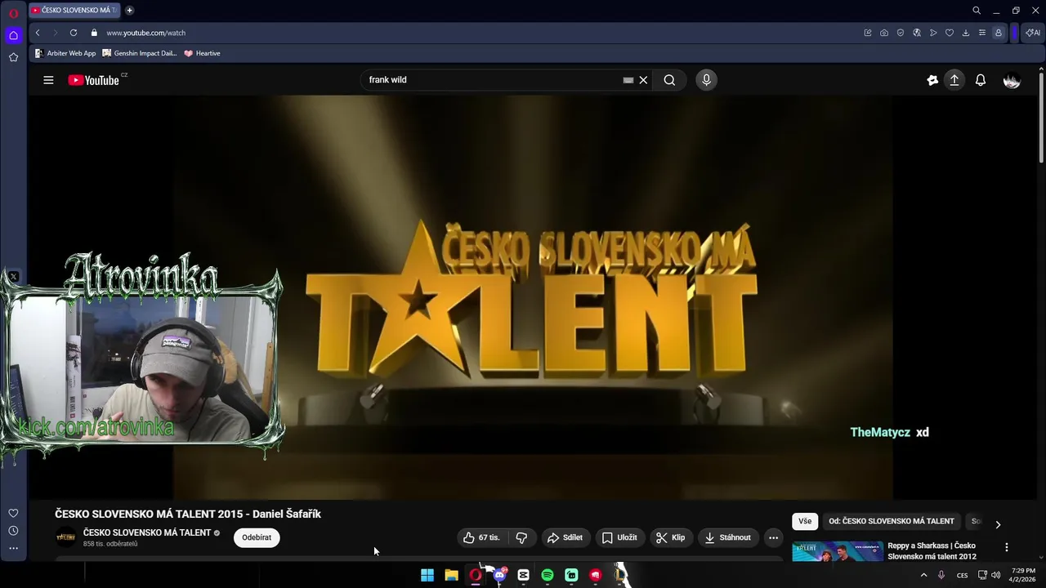Open My Flow send icon
Image resolution: width=1046 pixels, height=588 pixels.
[933, 33]
